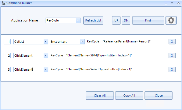Move selected command up with UP button
Viewport: 182px width, 110px height.
pyautogui.click(x=116, y=20)
